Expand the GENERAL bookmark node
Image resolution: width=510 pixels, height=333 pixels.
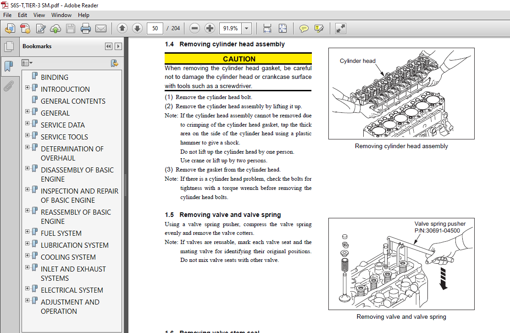28,111
